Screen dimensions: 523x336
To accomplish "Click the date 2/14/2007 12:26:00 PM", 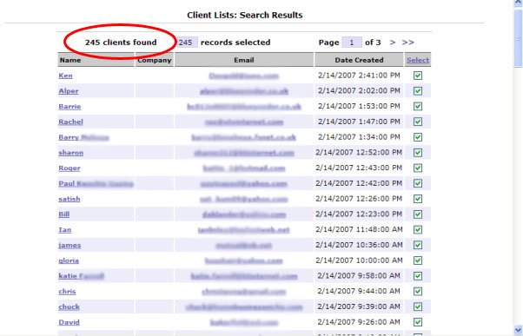I will [x=359, y=199].
